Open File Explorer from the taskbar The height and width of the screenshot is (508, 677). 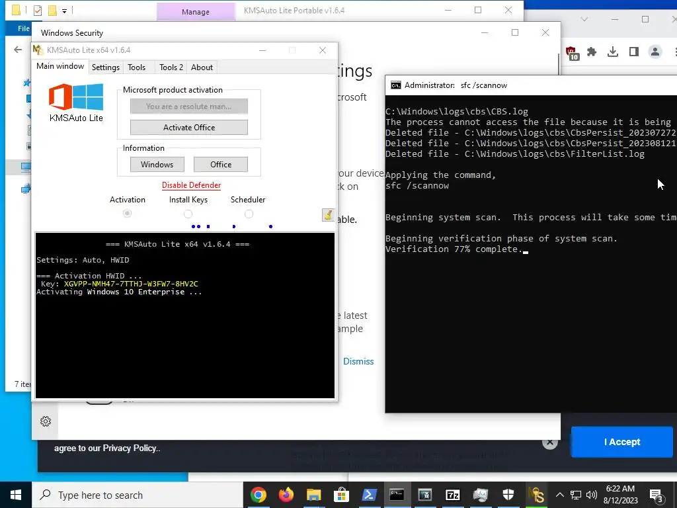(x=314, y=495)
